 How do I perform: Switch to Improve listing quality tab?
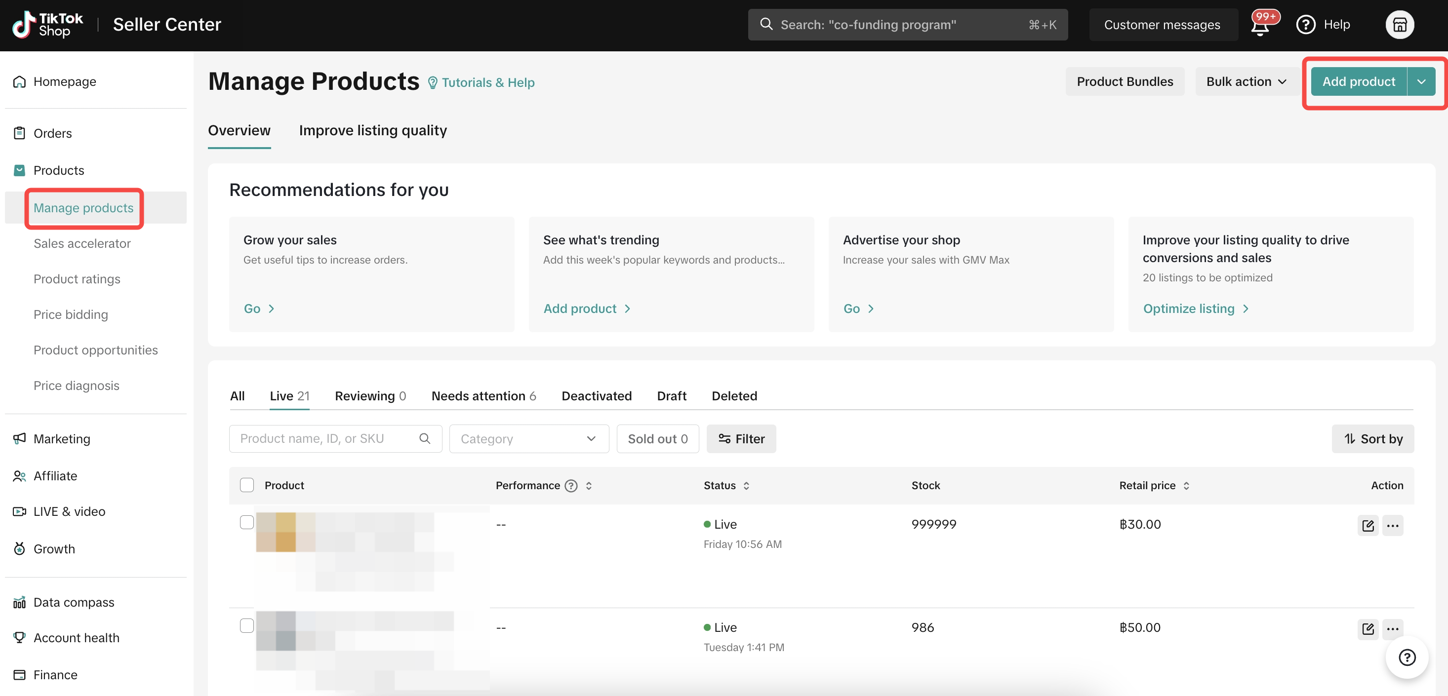click(x=373, y=130)
